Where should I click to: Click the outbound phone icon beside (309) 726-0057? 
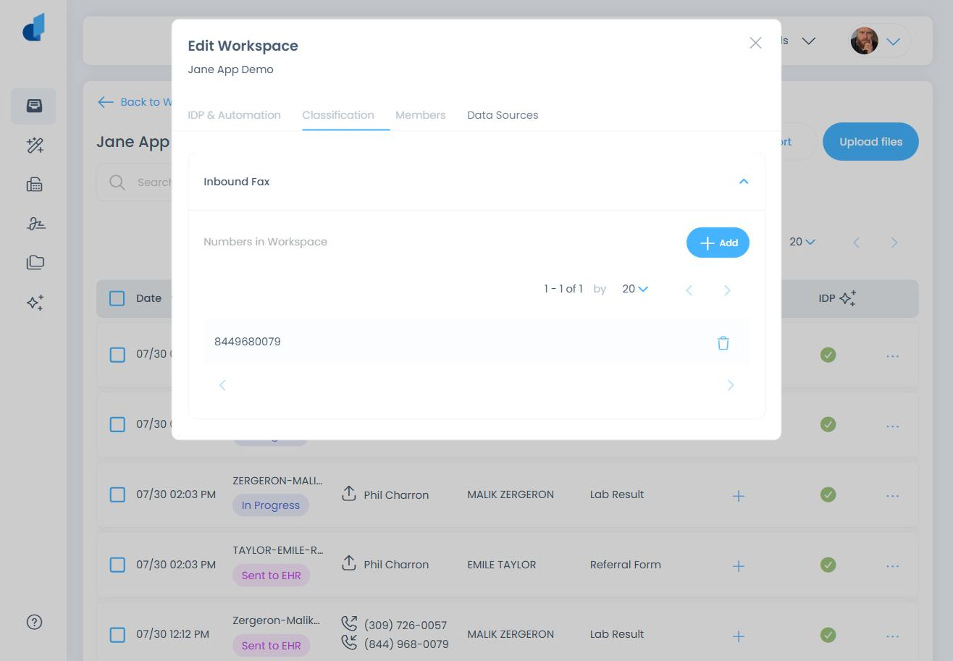(349, 623)
